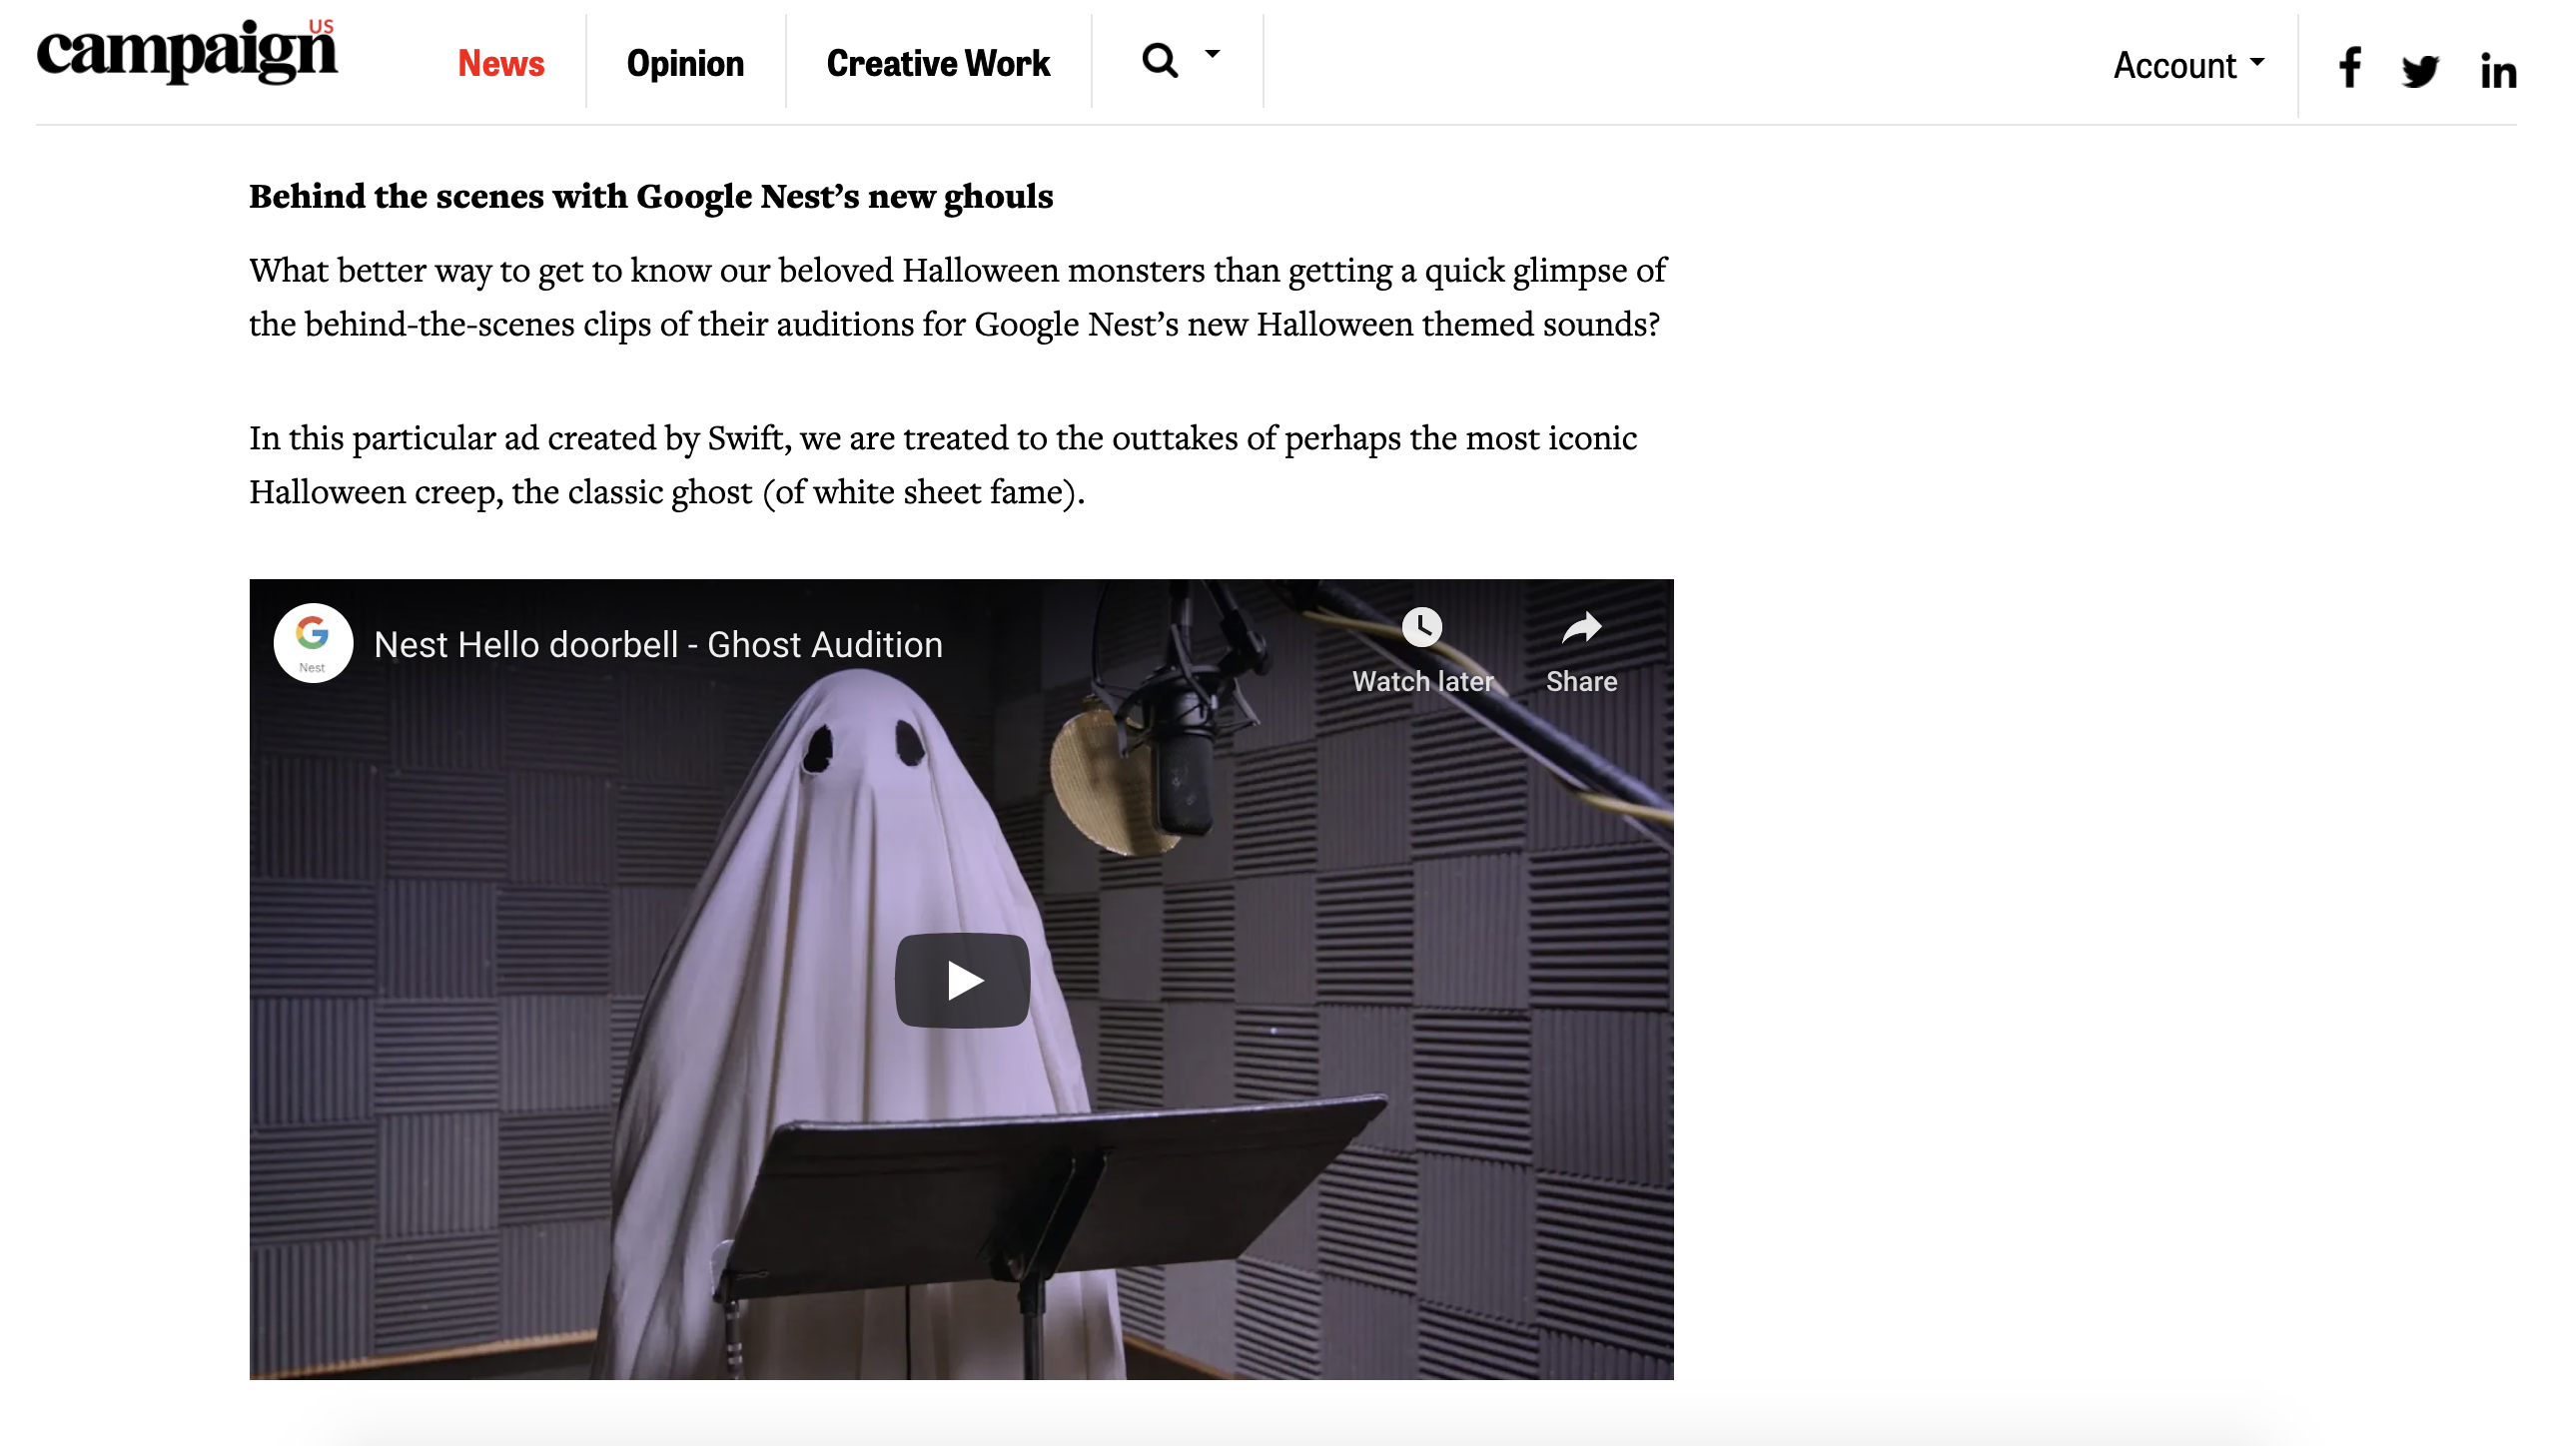
Task: Click the video Share arrow icon
Action: pyautogui.click(x=1581, y=628)
